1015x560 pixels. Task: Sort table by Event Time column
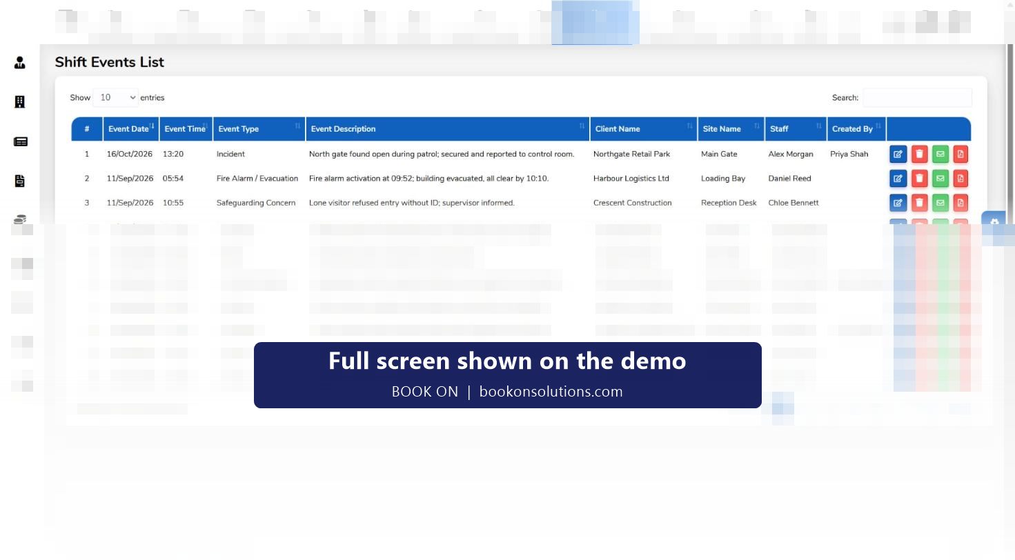click(186, 129)
